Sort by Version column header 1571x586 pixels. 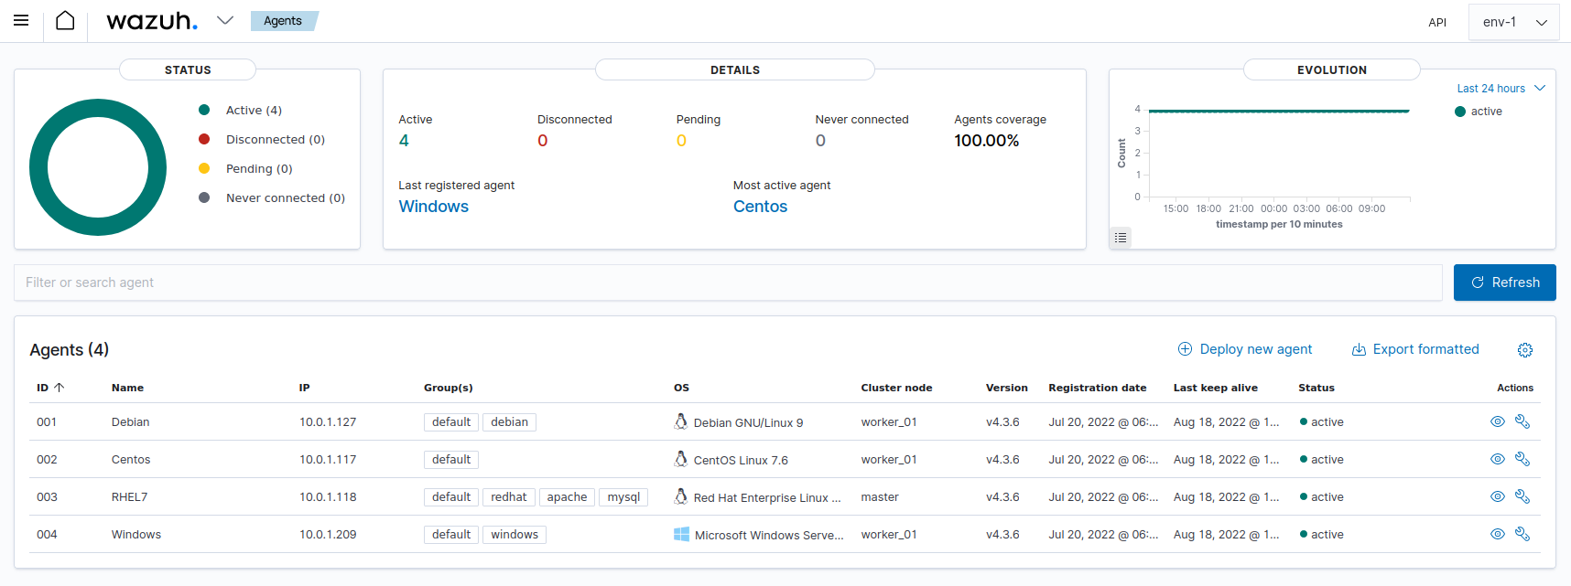tap(1006, 388)
